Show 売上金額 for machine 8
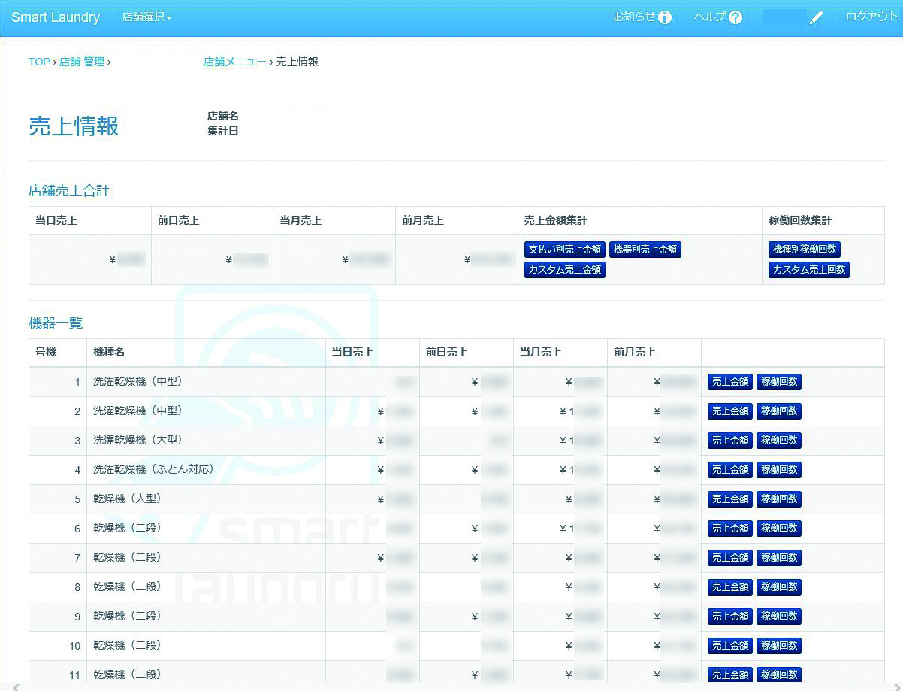This screenshot has height=691, width=903. point(730,587)
